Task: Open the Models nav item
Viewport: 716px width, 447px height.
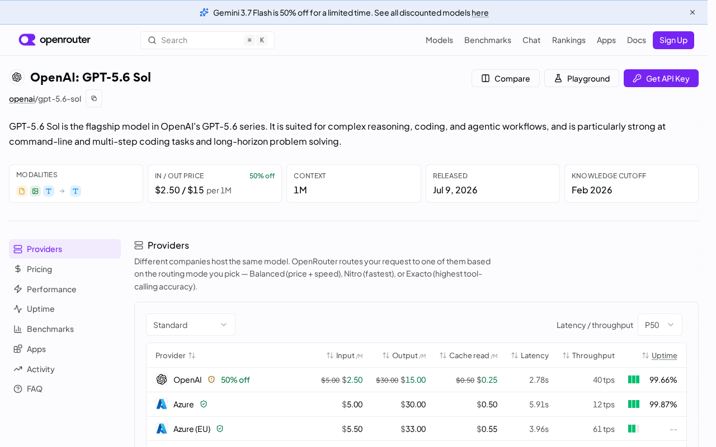Action: click(x=439, y=40)
